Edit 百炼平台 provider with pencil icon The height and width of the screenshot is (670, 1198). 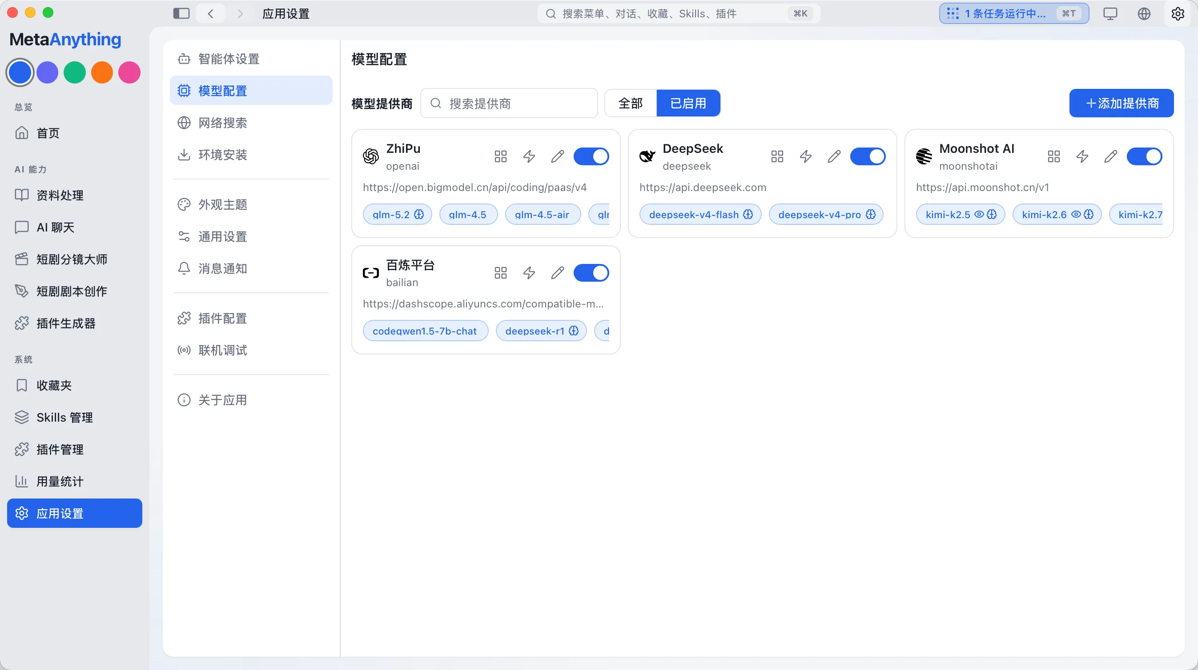click(x=557, y=273)
